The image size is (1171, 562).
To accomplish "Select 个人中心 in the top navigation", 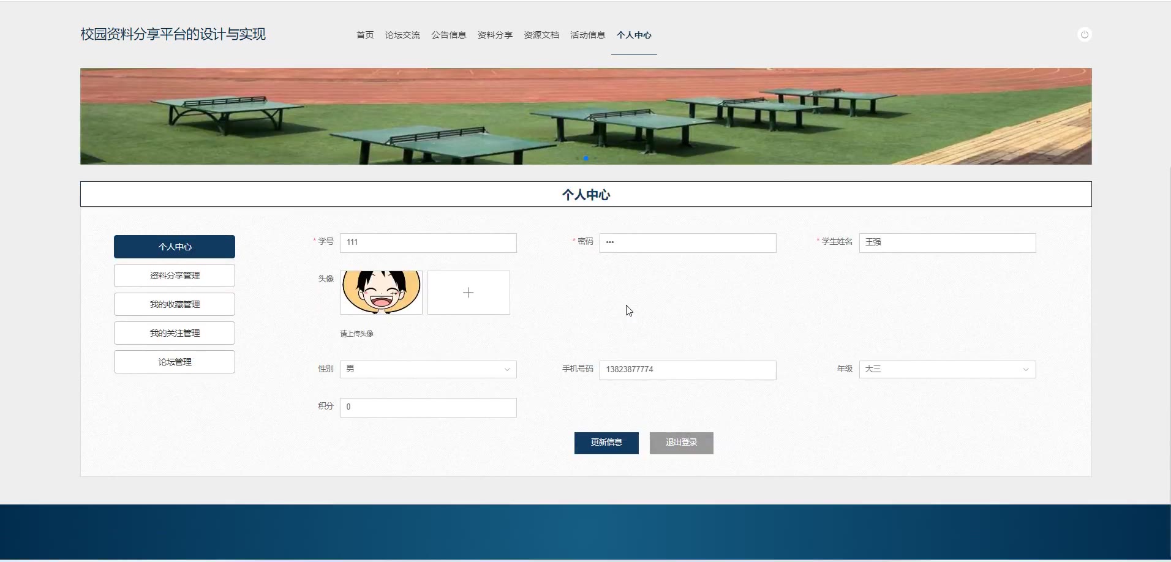I will pyautogui.click(x=634, y=35).
